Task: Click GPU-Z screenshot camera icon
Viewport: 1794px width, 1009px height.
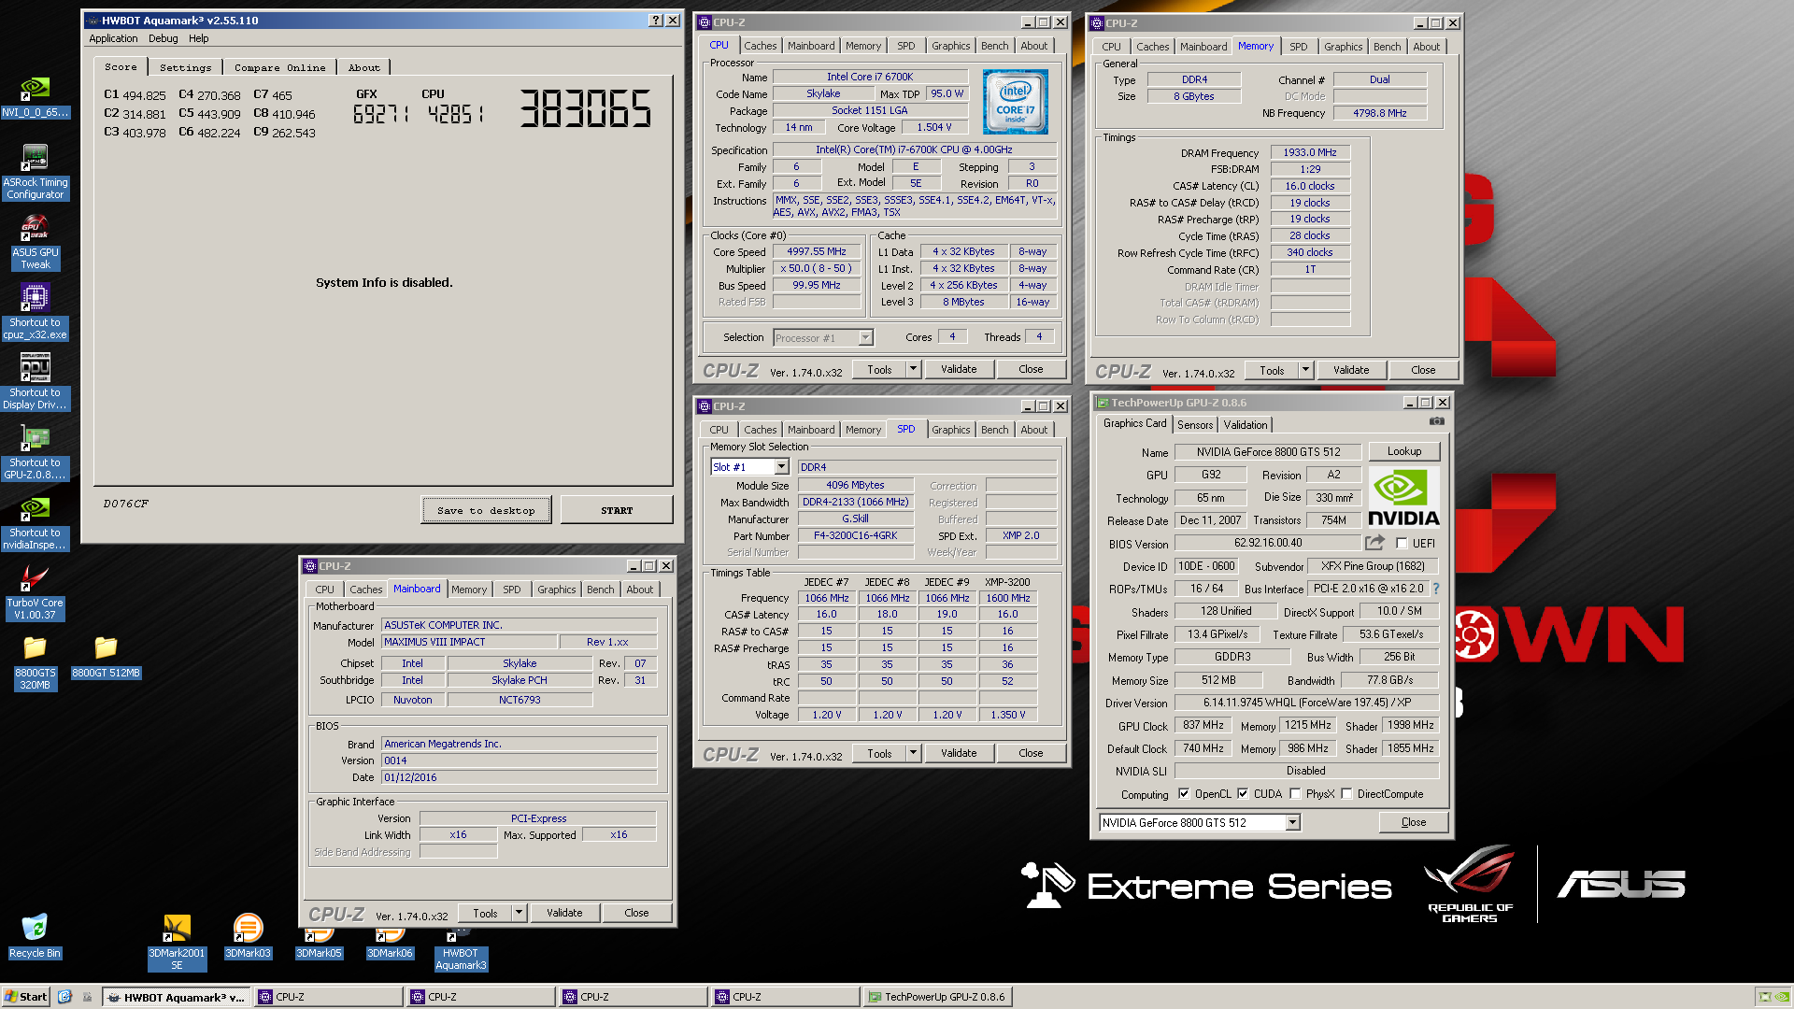Action: click(1437, 421)
